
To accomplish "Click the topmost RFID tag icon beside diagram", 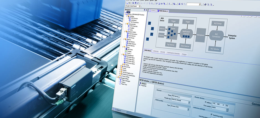I will (x=150, y=23).
